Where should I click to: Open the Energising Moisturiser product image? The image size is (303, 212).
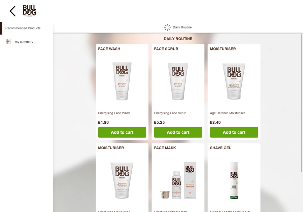(122, 180)
